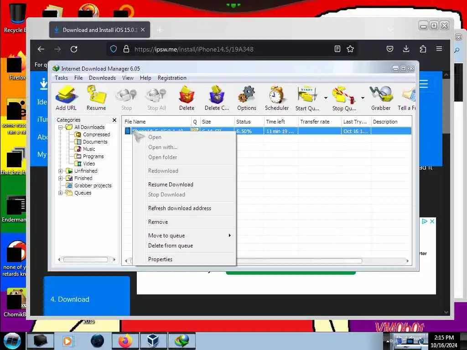Open the View menu
467x350 pixels.
click(x=128, y=77)
